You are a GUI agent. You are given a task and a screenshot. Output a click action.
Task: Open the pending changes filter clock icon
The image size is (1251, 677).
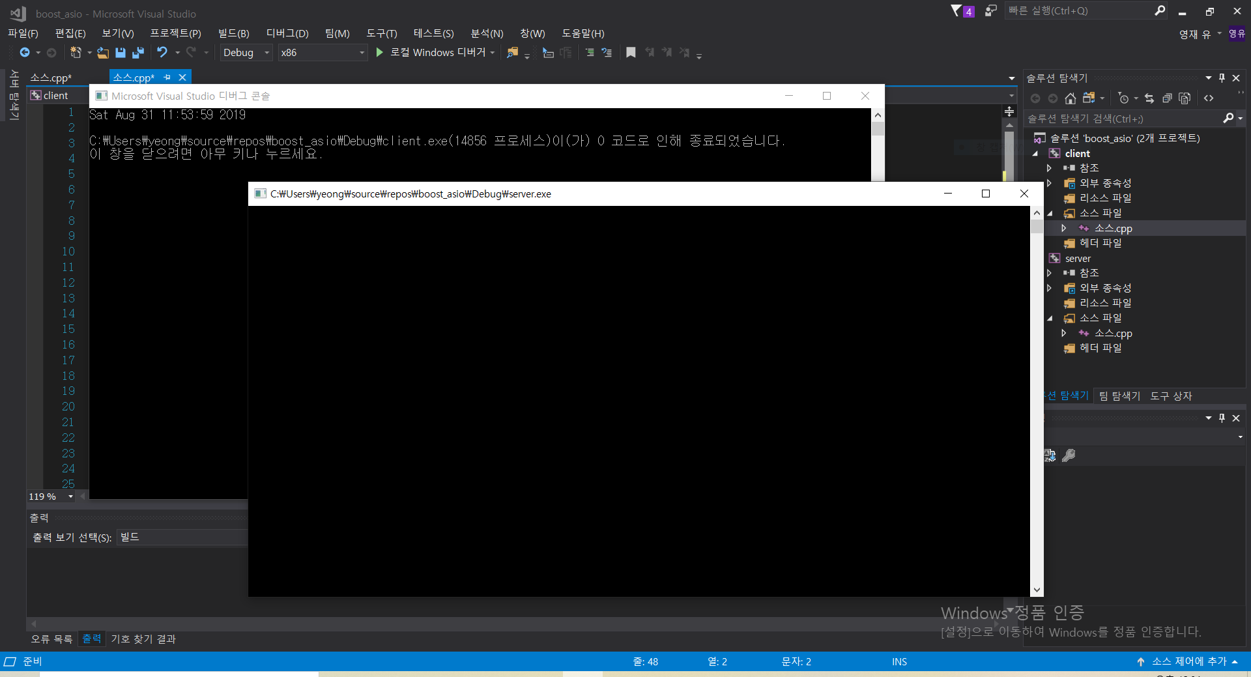[x=1124, y=98]
